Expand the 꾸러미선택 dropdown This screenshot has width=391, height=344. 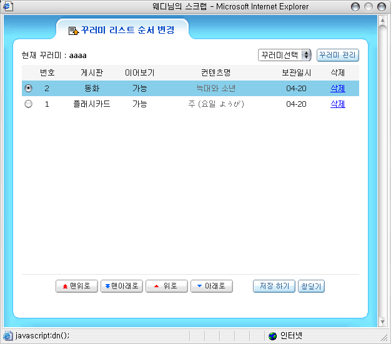(x=284, y=55)
